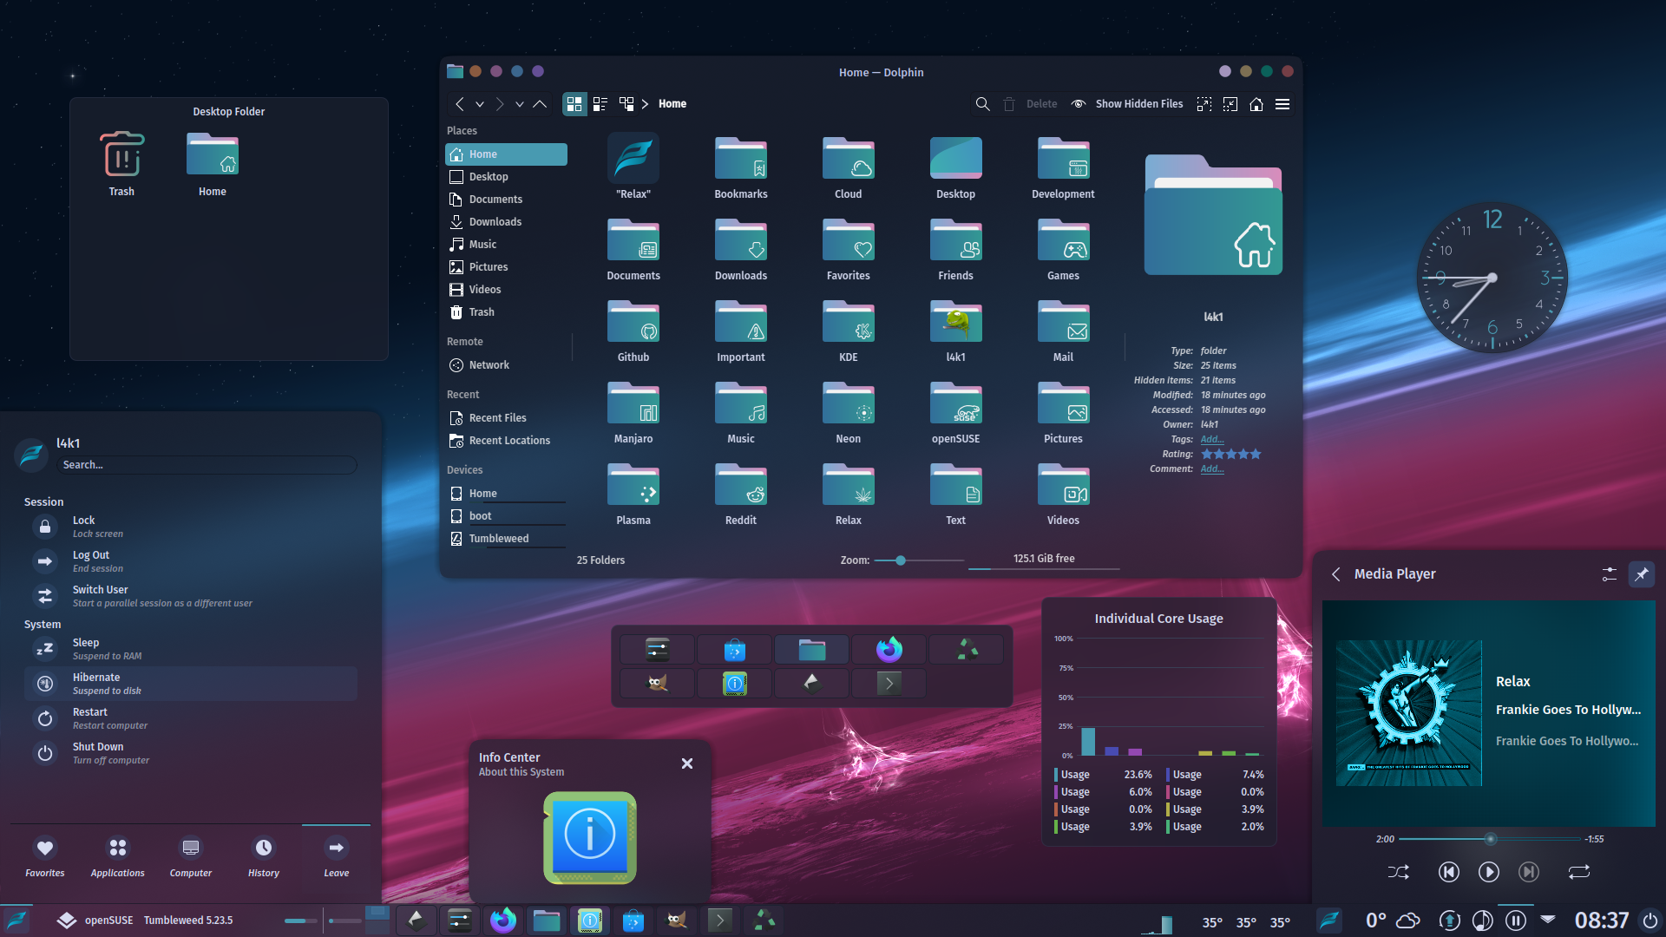Open the Manjaro folder
1666x937 pixels.
point(633,413)
